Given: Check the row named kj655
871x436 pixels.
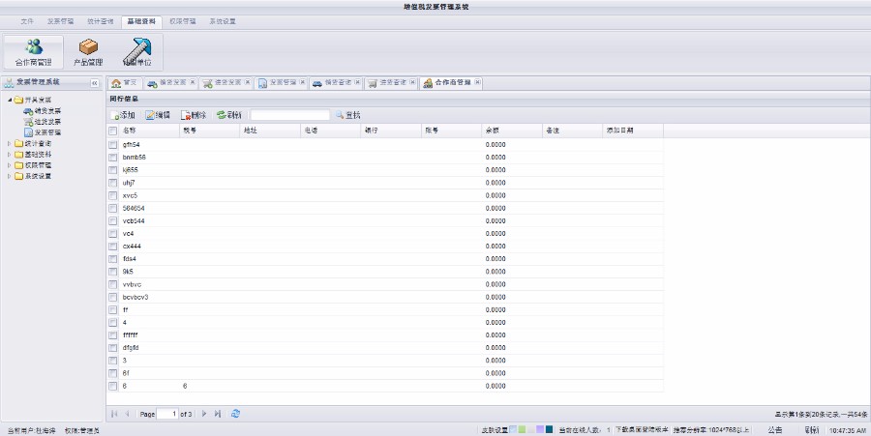Looking at the screenshot, I should 113,170.
